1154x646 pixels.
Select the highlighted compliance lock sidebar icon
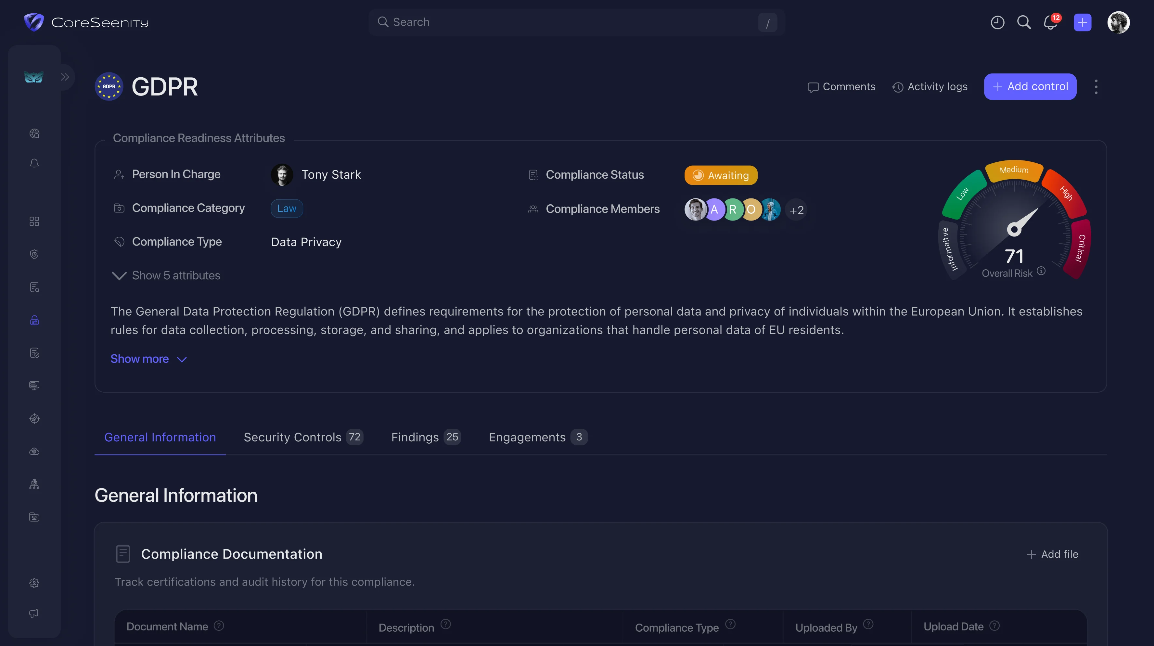[x=34, y=320]
